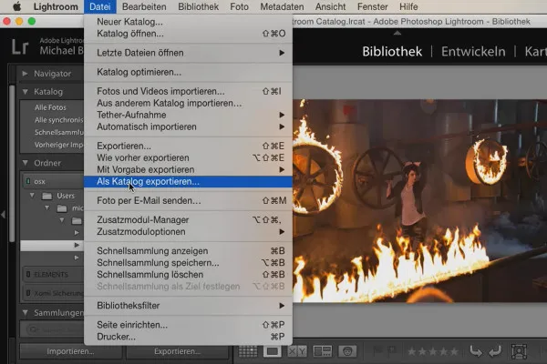
Task: Open the Foto menu
Action: (x=239, y=6)
